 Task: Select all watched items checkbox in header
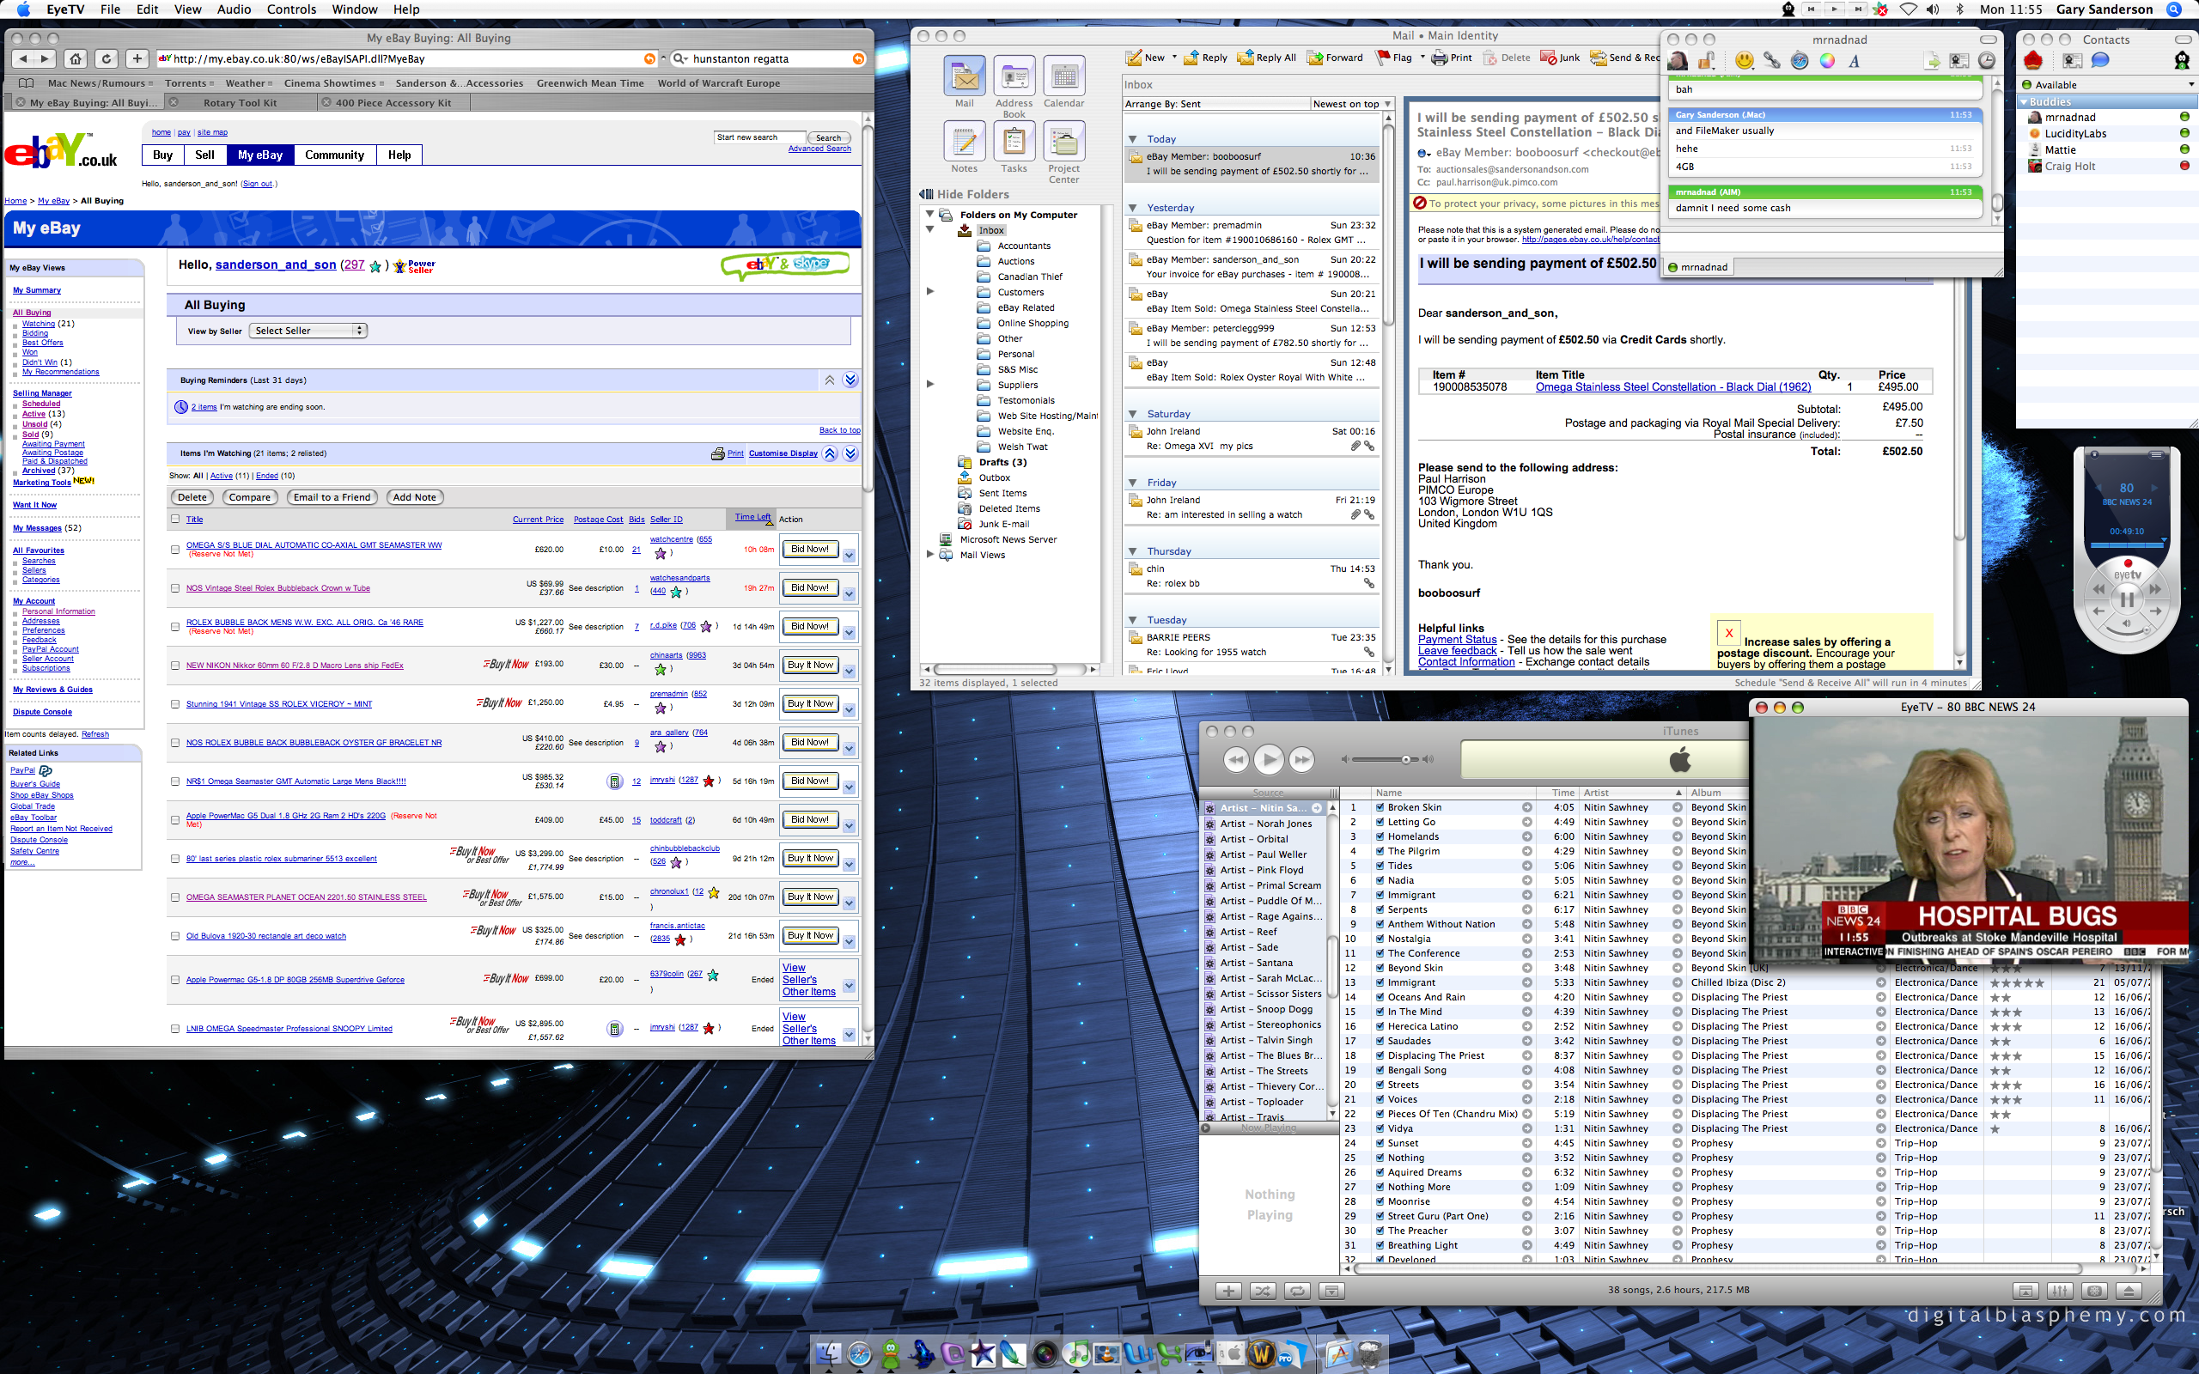coord(175,519)
